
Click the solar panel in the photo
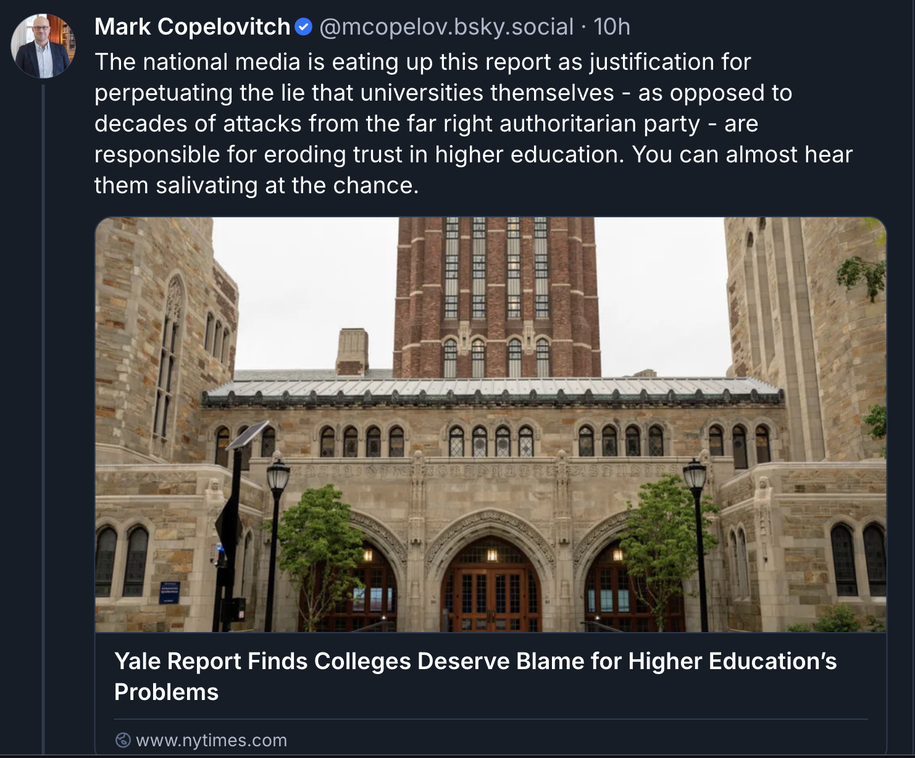click(x=249, y=434)
